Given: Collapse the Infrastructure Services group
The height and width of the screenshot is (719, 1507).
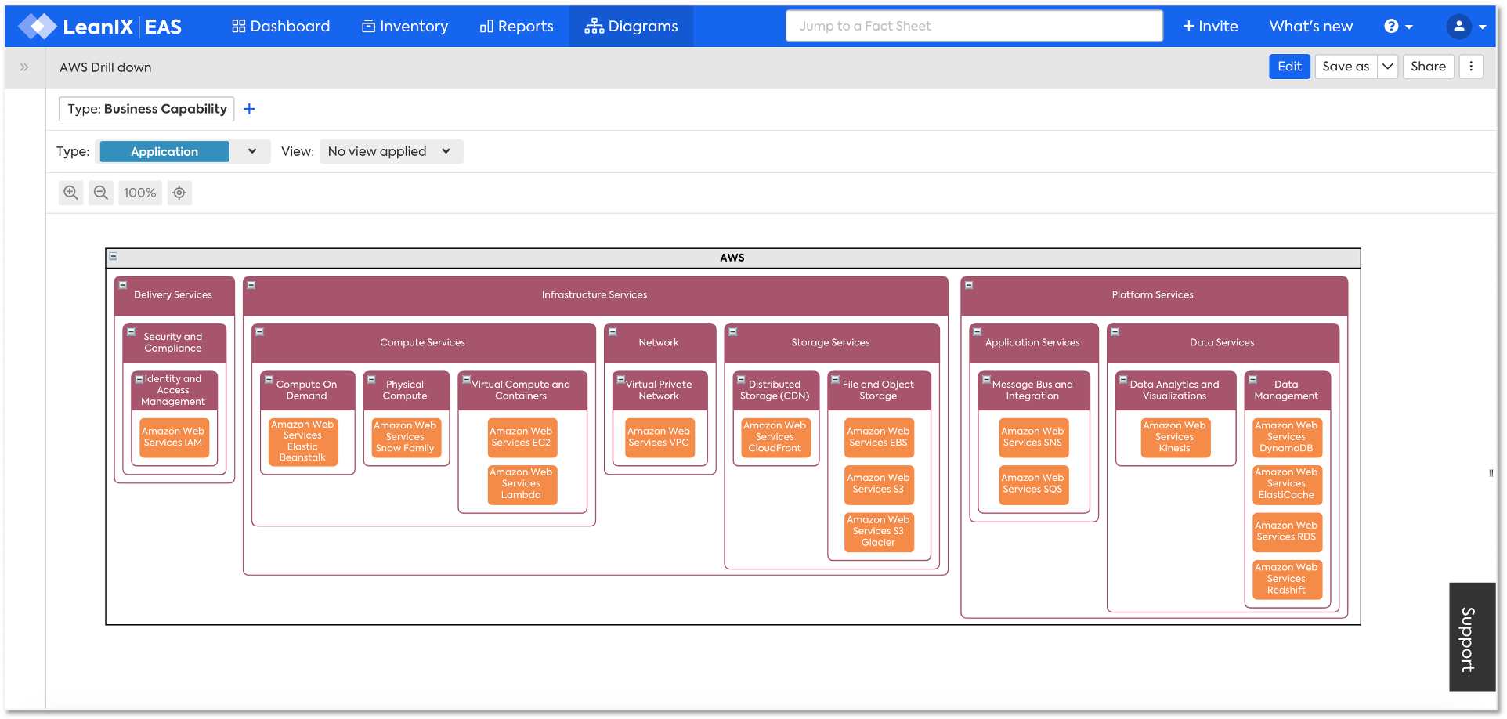Looking at the screenshot, I should (251, 285).
